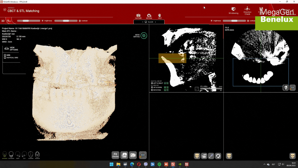
Task: Toggle the ORTHO mode cube button
Action: [144, 36]
